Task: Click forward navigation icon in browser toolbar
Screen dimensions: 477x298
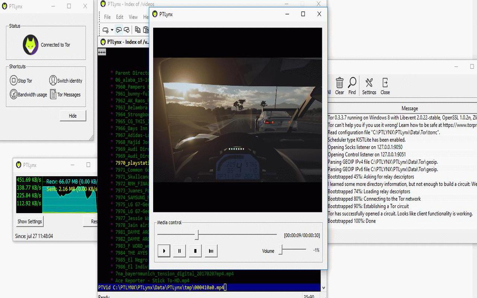Action: pos(127,30)
